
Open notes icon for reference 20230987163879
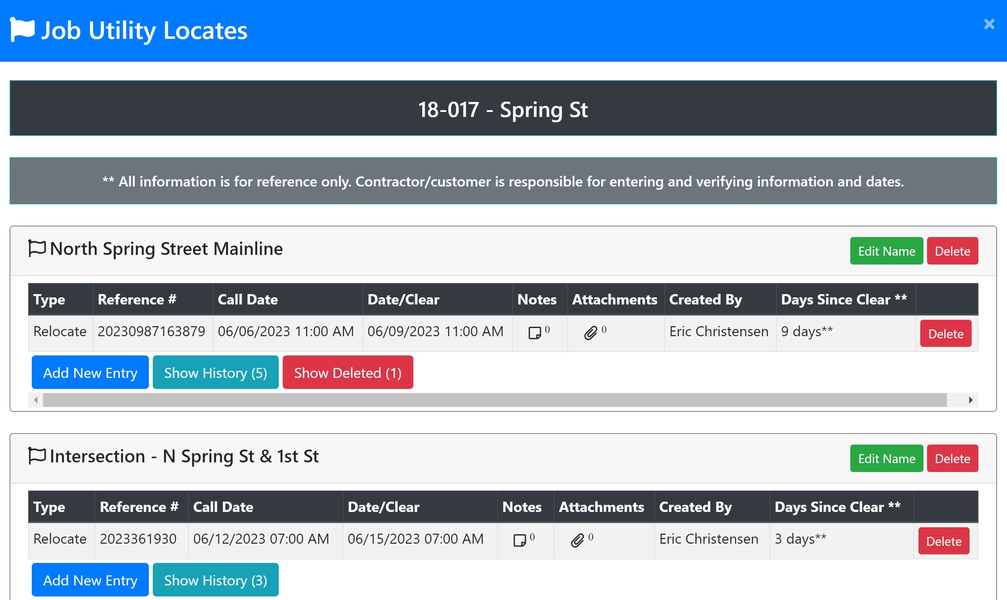click(x=535, y=333)
